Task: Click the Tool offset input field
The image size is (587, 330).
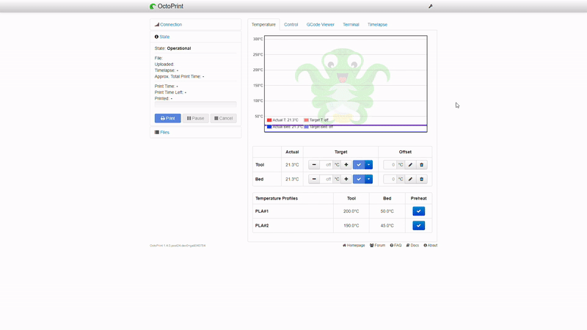Action: pyautogui.click(x=390, y=164)
